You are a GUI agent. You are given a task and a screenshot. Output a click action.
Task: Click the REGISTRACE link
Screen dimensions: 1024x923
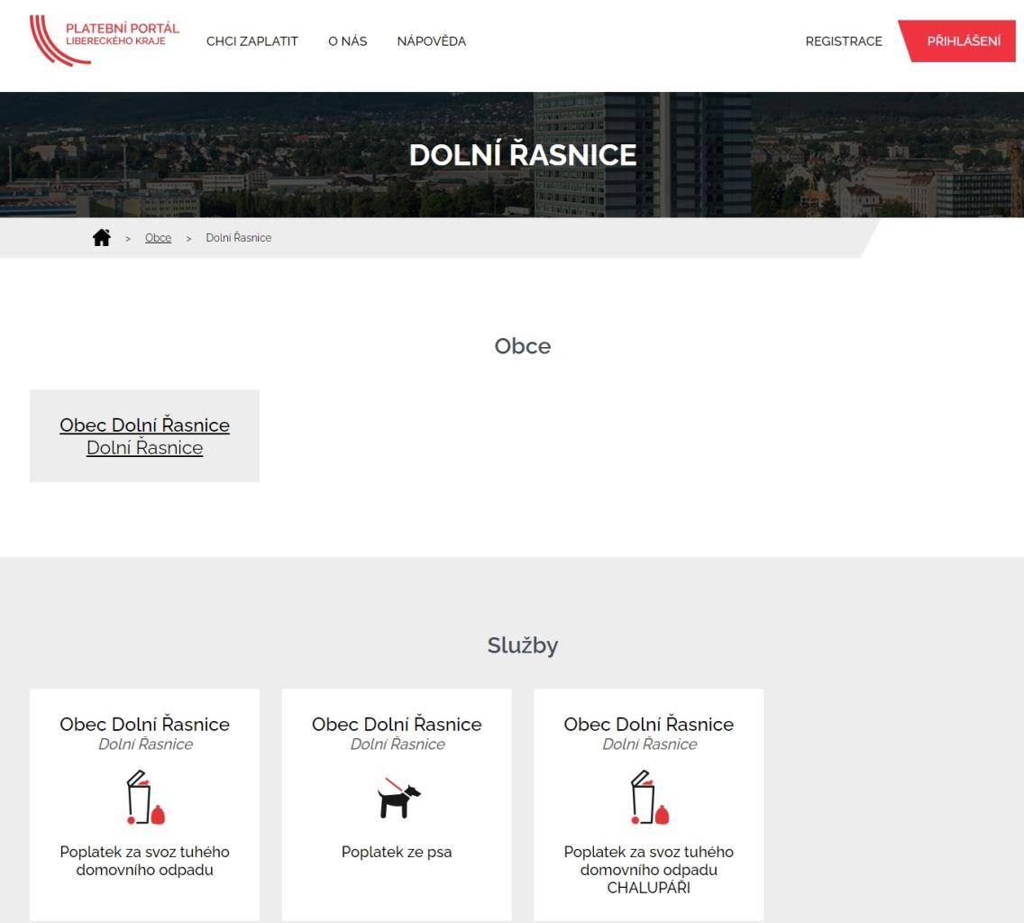843,41
